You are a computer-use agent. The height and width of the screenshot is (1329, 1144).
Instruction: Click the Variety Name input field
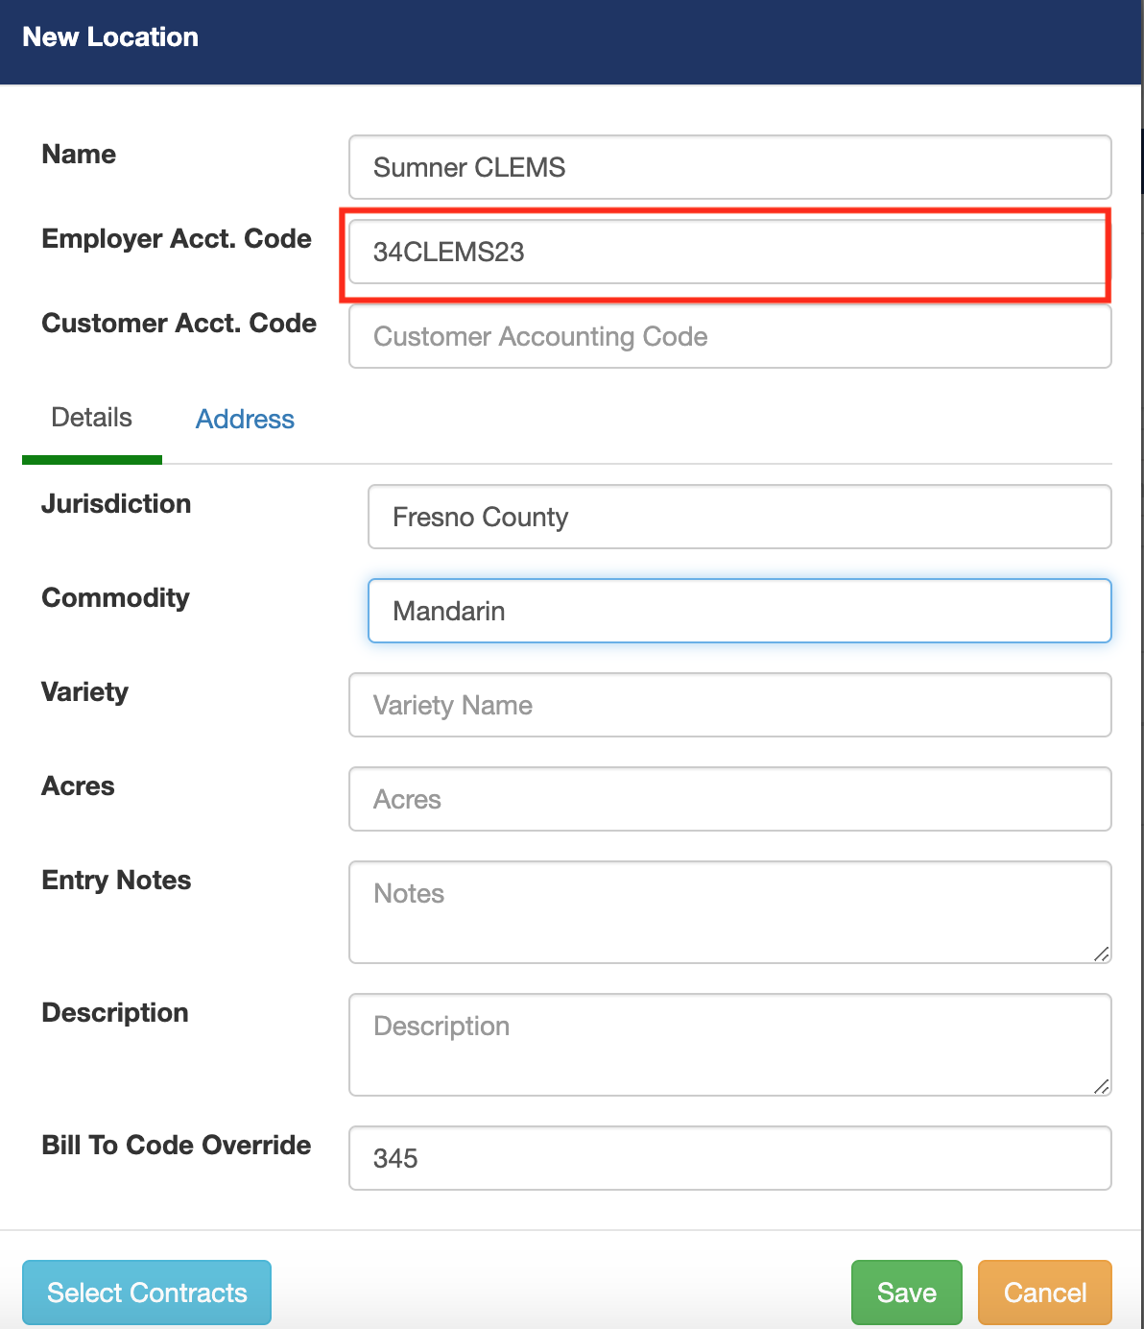tap(729, 705)
